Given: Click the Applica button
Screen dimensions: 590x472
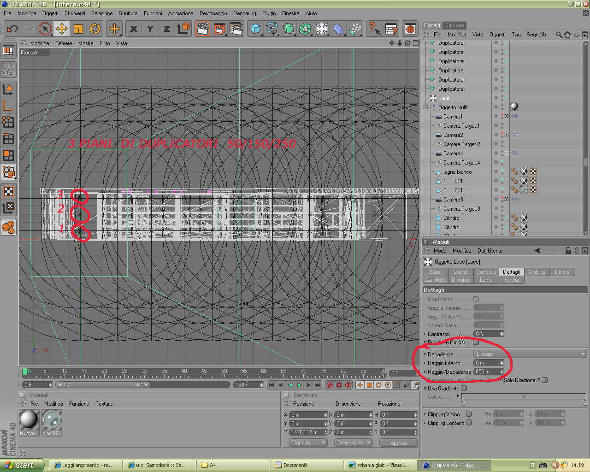Looking at the screenshot, I should pyautogui.click(x=398, y=442).
